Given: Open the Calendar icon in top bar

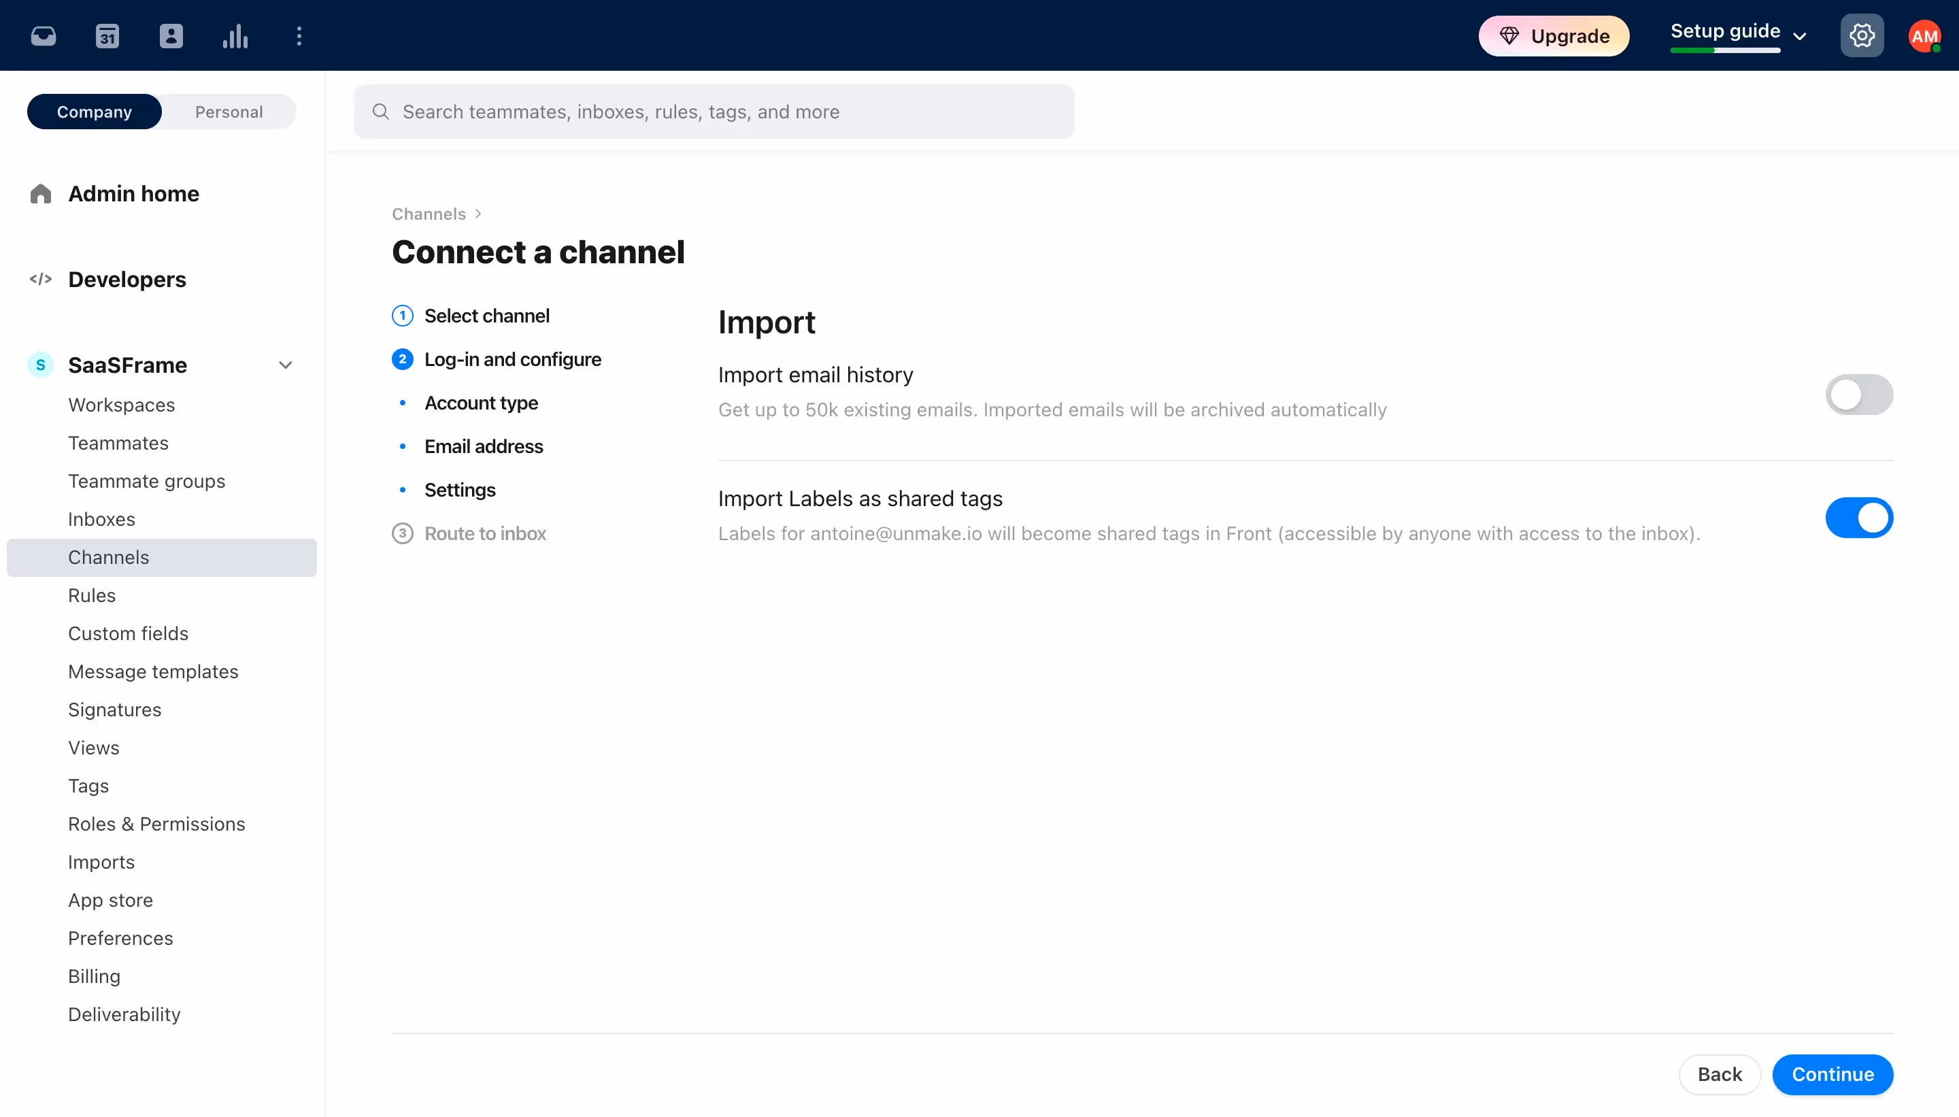Looking at the screenshot, I should pos(107,35).
